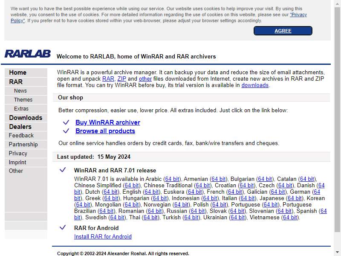Screen dimensions: 341x256
Task: Open Feedback in the sidebar
Action: click(21, 135)
